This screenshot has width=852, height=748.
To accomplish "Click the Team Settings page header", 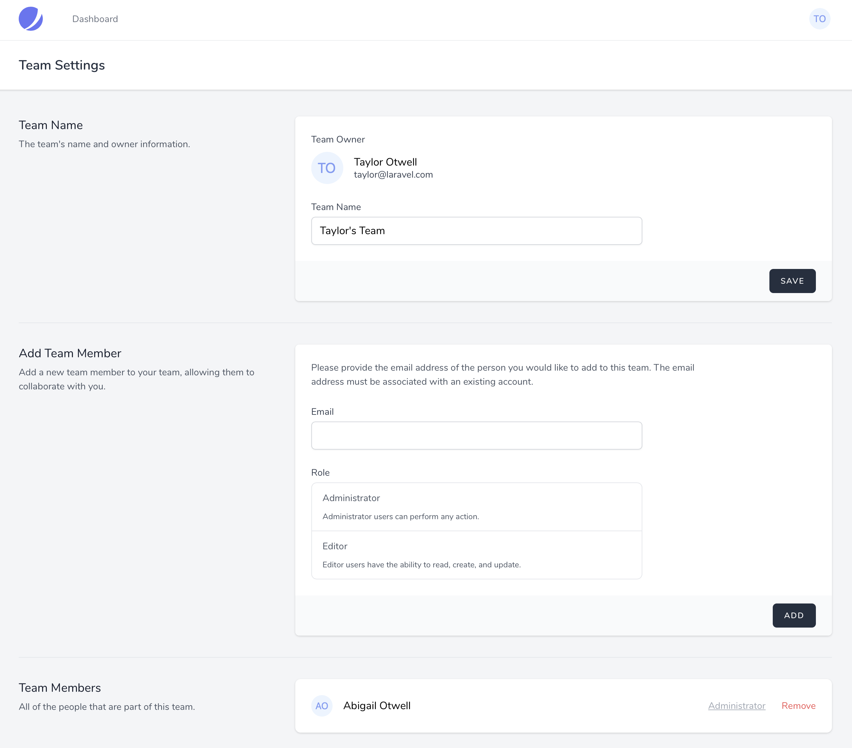I will 62,65.
